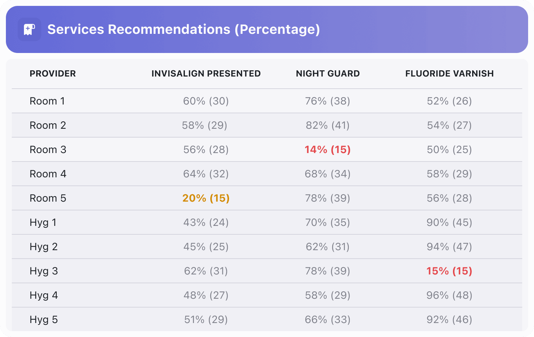Select the Room 2 provider label
The height and width of the screenshot is (337, 534).
click(x=48, y=125)
